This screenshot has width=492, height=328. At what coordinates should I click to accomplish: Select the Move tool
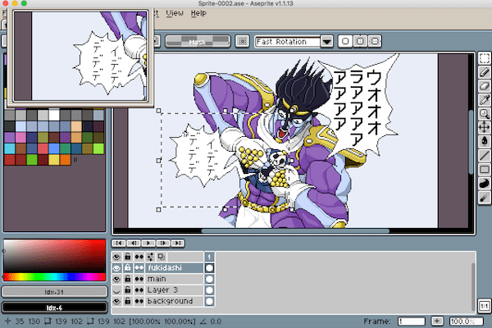point(484,127)
